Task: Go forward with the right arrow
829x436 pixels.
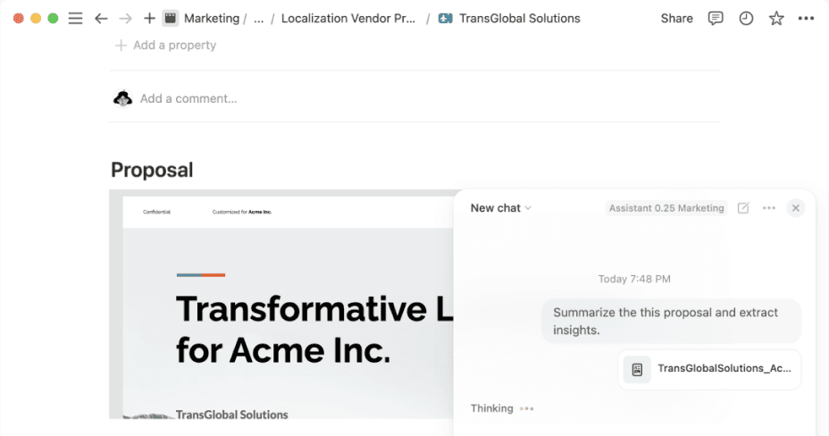Action: tap(126, 18)
